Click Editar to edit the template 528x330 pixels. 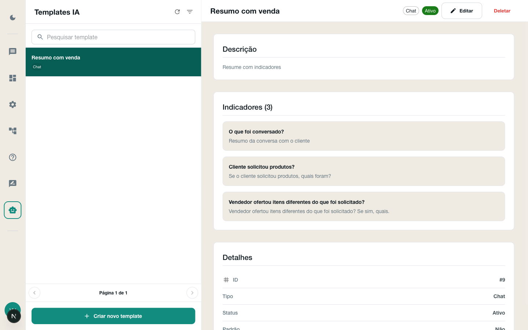click(x=462, y=11)
